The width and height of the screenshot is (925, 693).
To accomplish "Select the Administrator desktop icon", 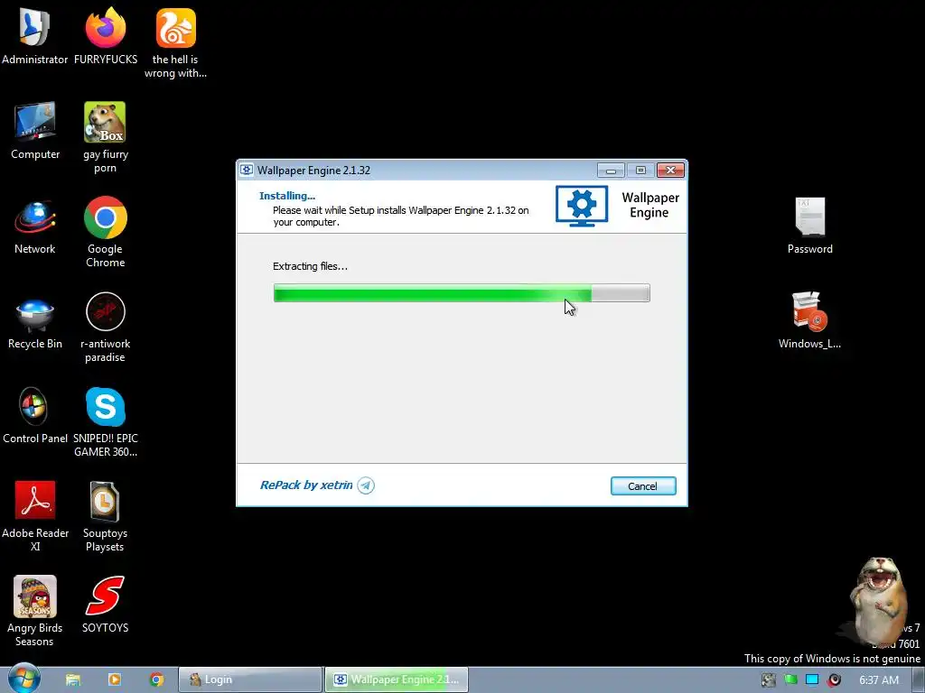I will pyautogui.click(x=35, y=36).
